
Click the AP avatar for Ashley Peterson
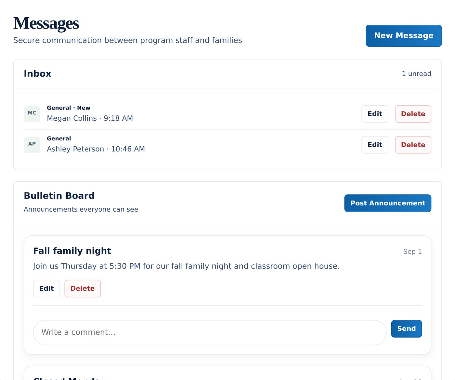click(x=32, y=145)
